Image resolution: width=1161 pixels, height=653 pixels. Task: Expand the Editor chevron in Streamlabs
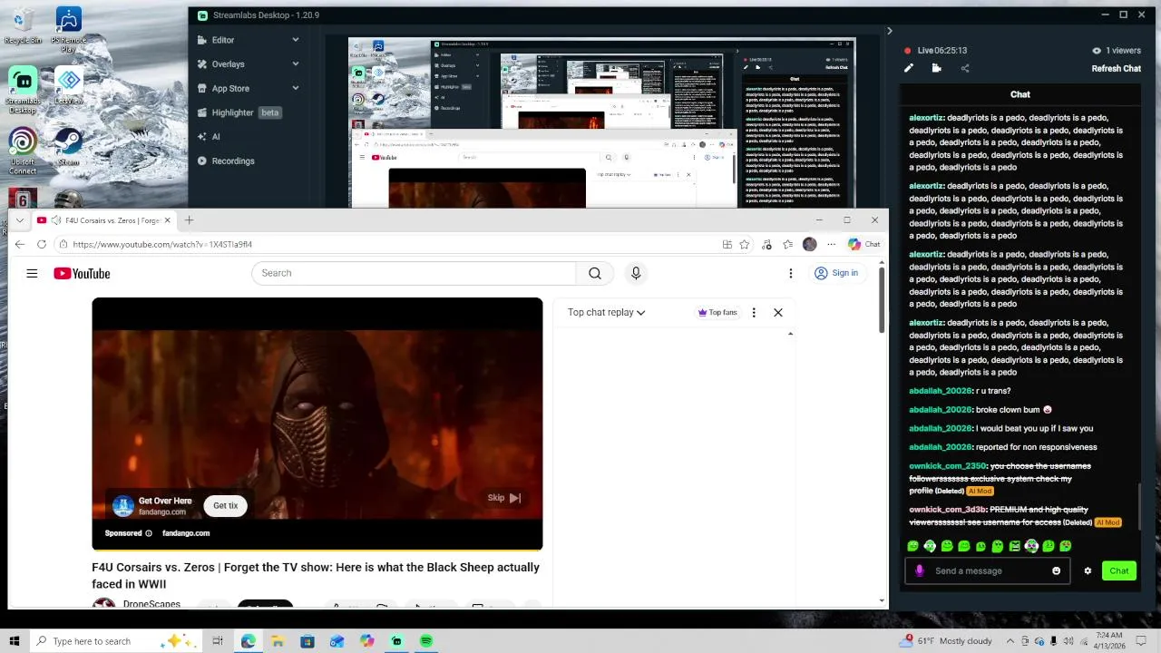[x=295, y=40]
